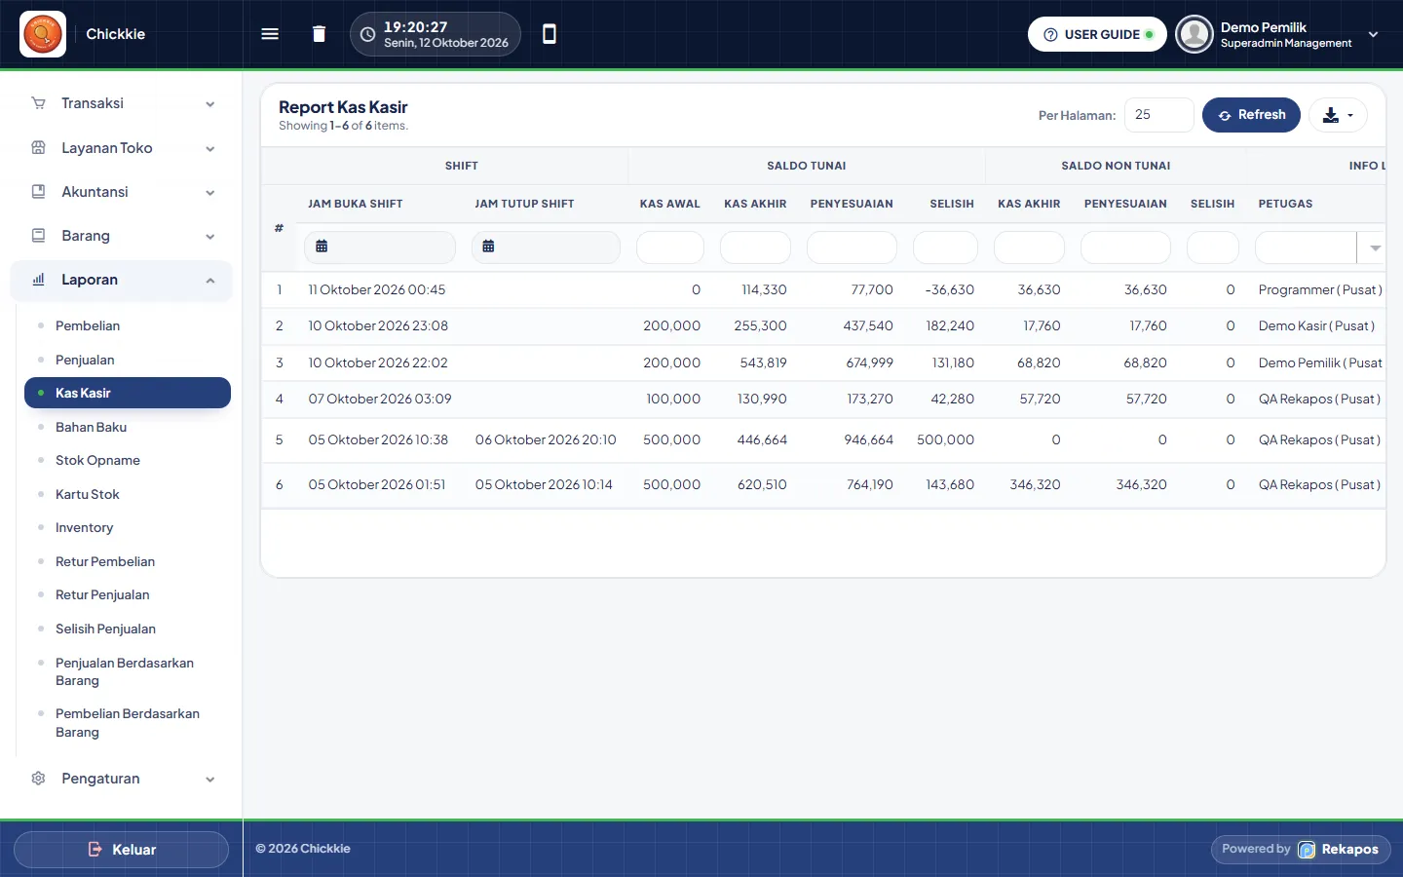Go to Kartu Stok report
This screenshot has width=1403, height=877.
pos(88,494)
